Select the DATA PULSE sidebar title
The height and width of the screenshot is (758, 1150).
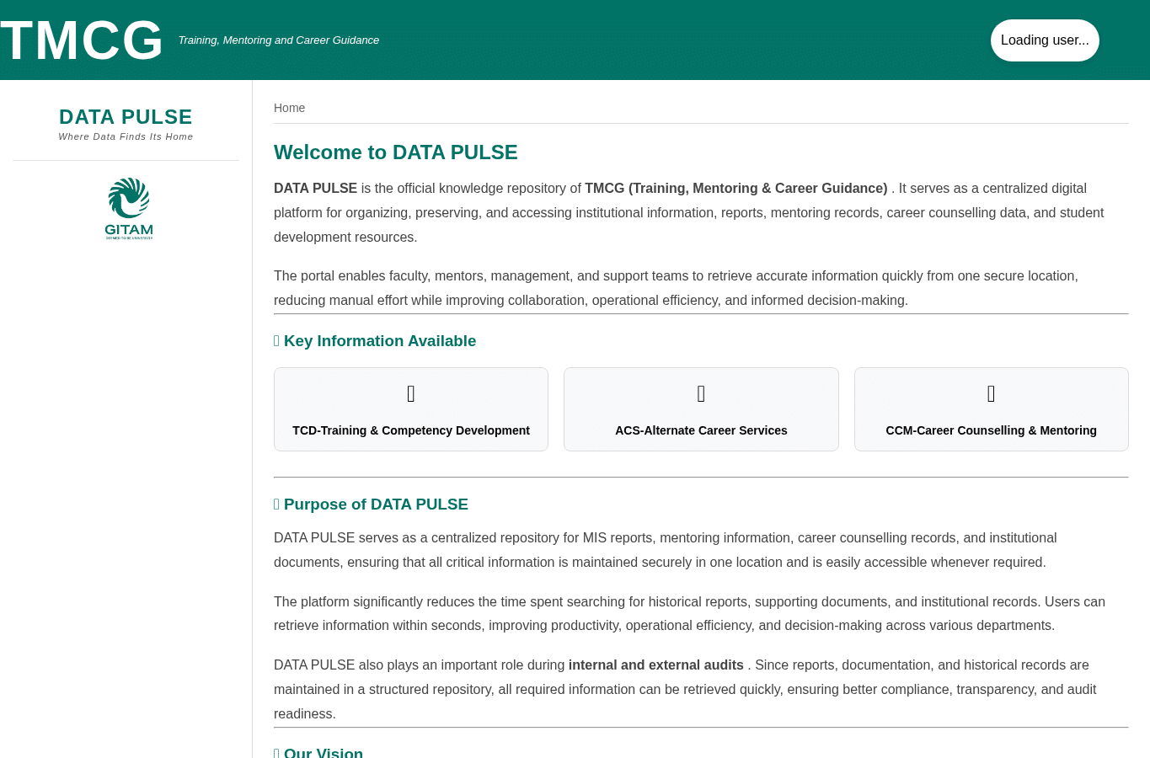pyautogui.click(x=126, y=117)
